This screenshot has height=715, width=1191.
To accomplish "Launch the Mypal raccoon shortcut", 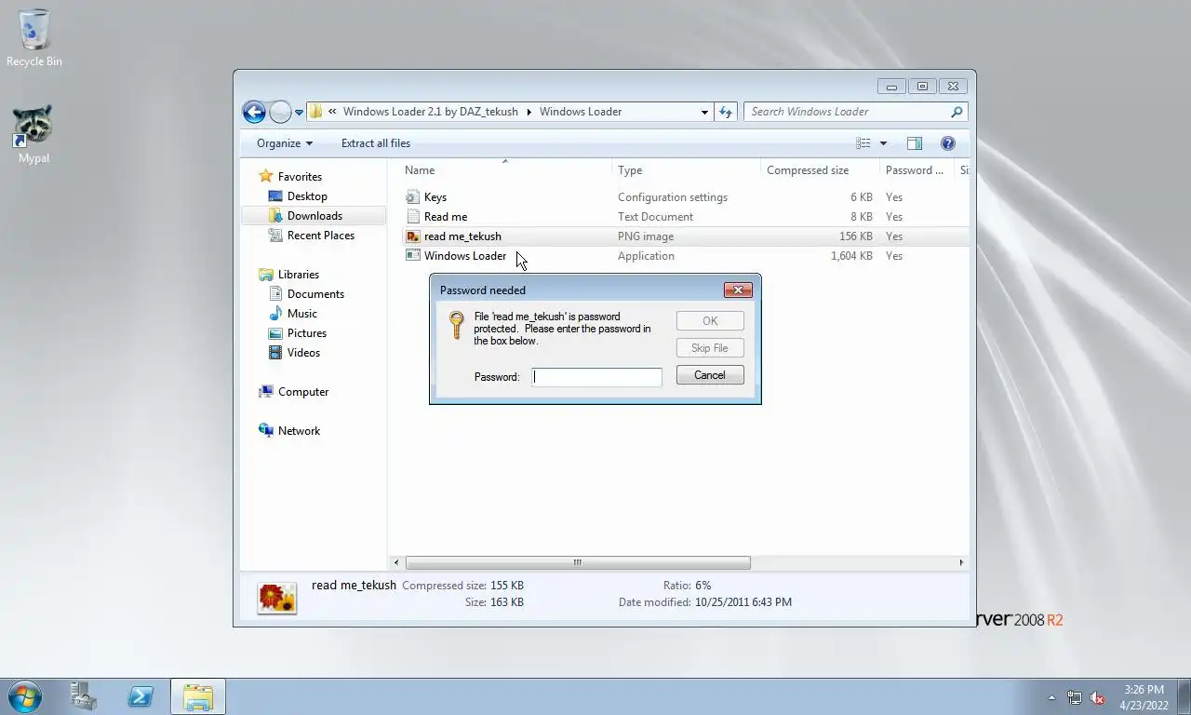I will 33,134.
